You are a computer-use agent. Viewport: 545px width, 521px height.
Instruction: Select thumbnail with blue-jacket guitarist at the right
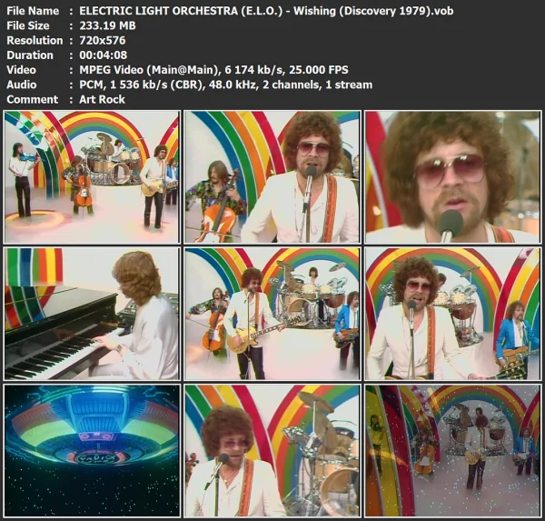pos(453,314)
